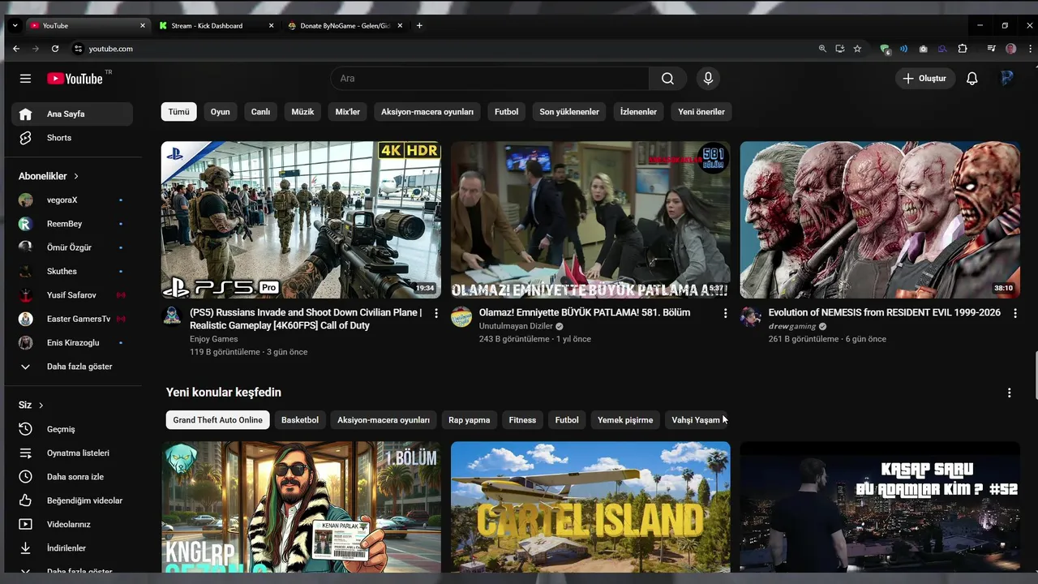Open the Yeni konular keşfedin options menu
Viewport: 1038px width, 584px height.
(x=1009, y=393)
